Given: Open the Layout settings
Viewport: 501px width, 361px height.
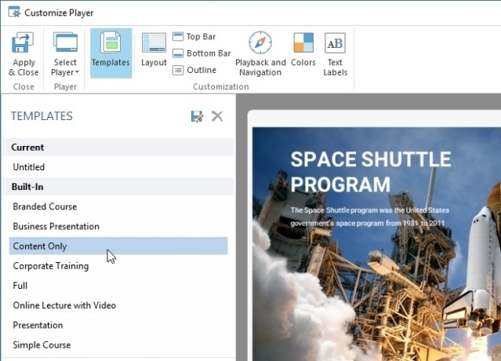Looking at the screenshot, I should coord(154,49).
